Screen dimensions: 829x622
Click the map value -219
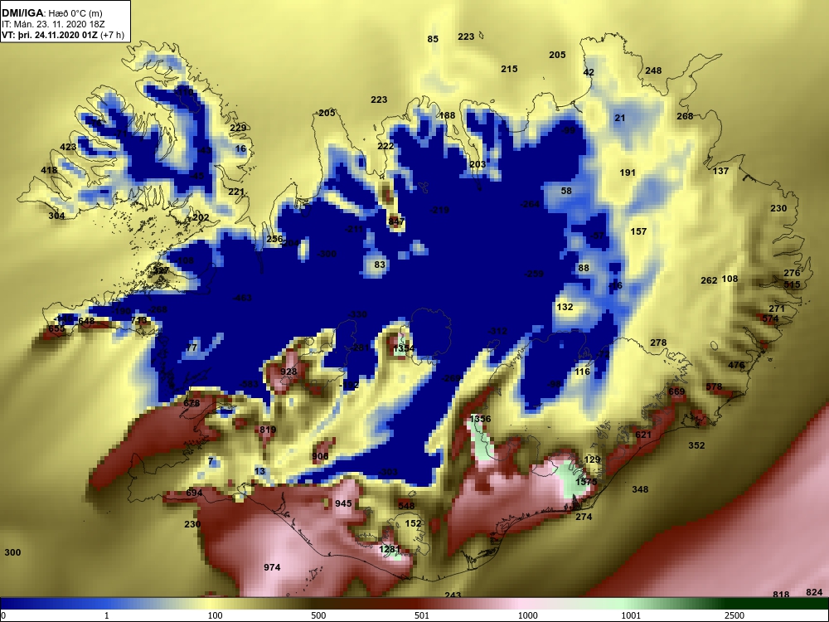pos(439,210)
